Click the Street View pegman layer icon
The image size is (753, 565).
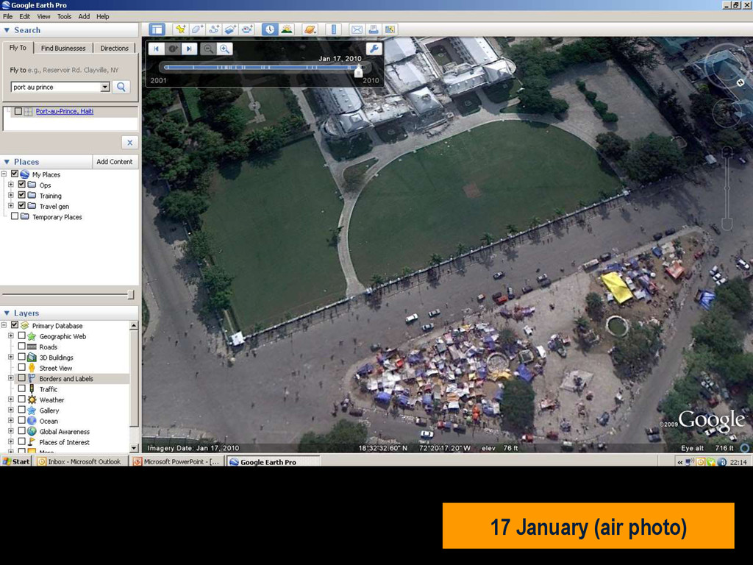pos(32,368)
